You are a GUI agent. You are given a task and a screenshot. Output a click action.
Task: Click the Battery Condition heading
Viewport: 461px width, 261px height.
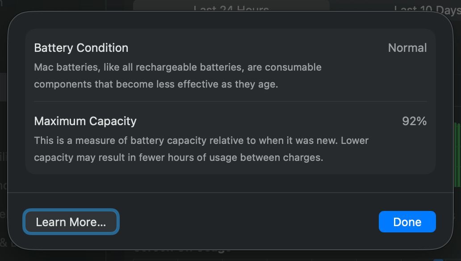[x=81, y=48]
